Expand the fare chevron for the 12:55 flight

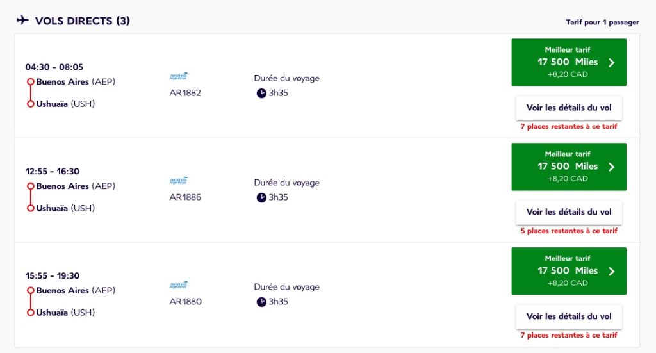coord(611,167)
